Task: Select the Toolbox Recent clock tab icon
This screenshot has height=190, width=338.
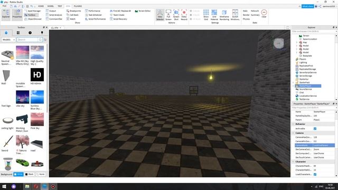Action: point(30,33)
